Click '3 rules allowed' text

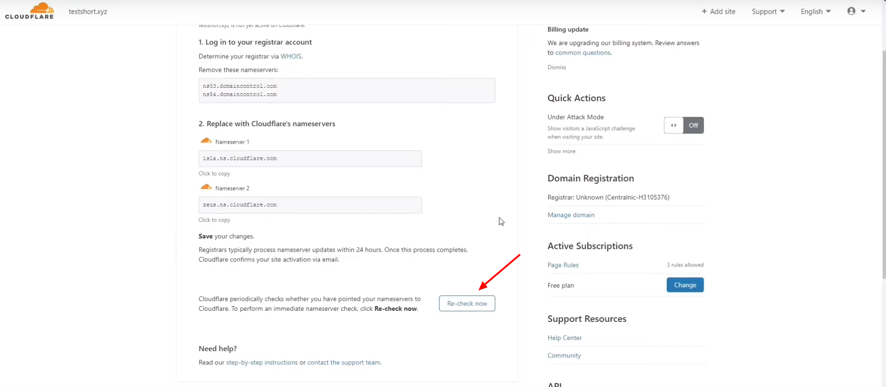point(685,265)
